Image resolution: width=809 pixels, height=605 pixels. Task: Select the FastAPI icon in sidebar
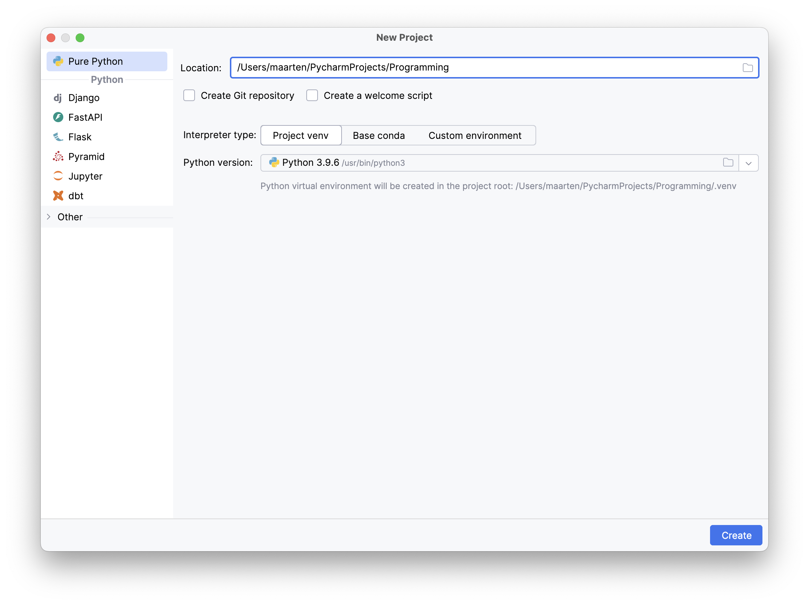point(58,117)
